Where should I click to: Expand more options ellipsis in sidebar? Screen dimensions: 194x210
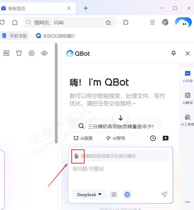(188, 202)
